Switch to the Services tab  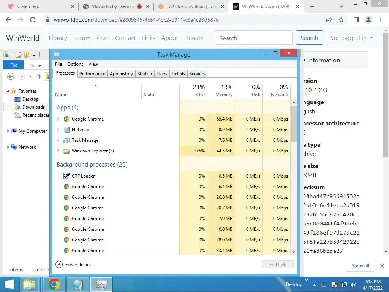click(198, 74)
